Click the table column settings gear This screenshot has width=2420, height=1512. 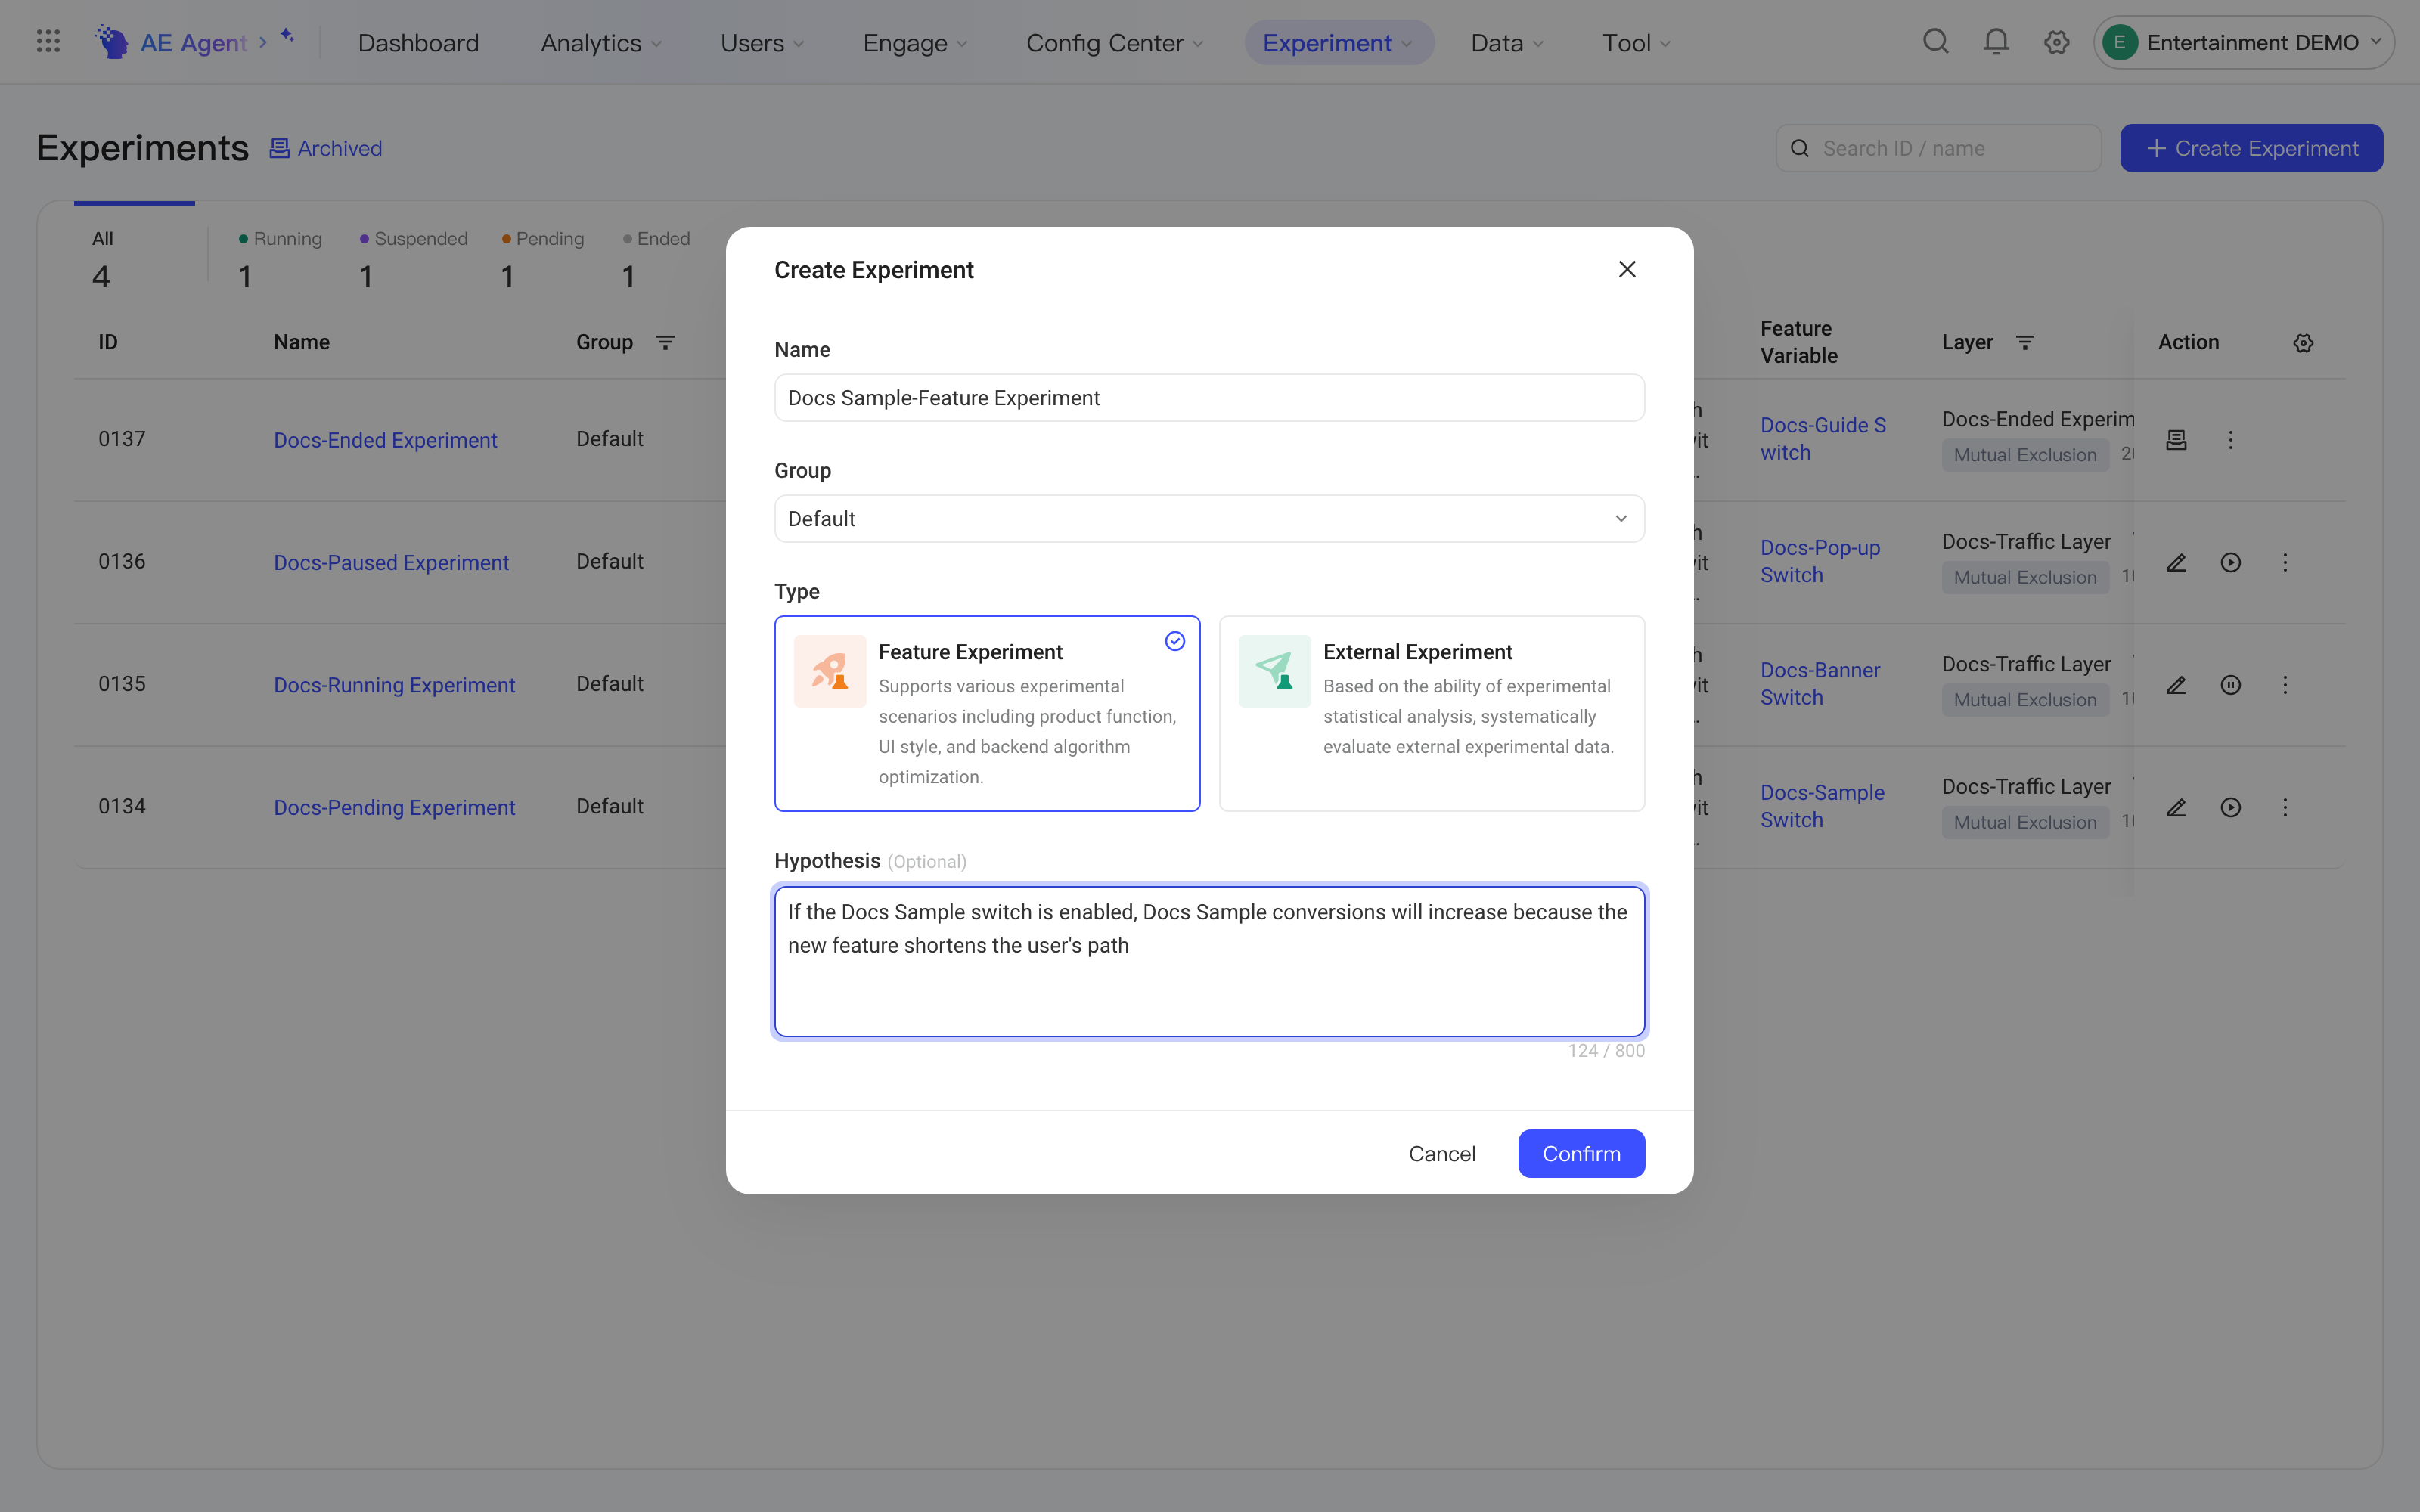click(2303, 343)
